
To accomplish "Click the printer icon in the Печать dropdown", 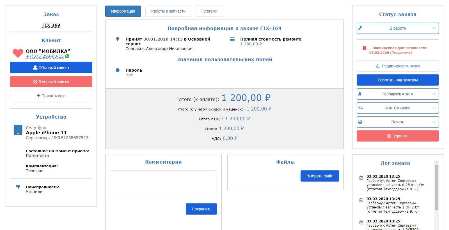I will pyautogui.click(x=360, y=122).
